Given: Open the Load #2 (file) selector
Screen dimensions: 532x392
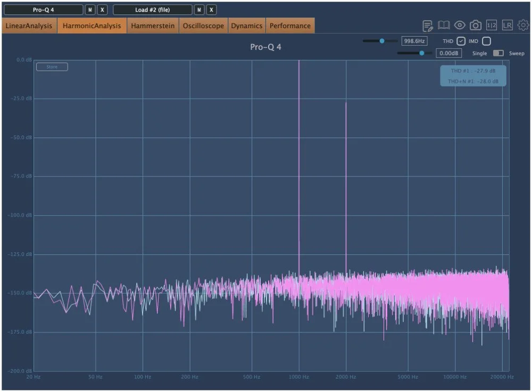Looking at the screenshot, I should (x=154, y=10).
